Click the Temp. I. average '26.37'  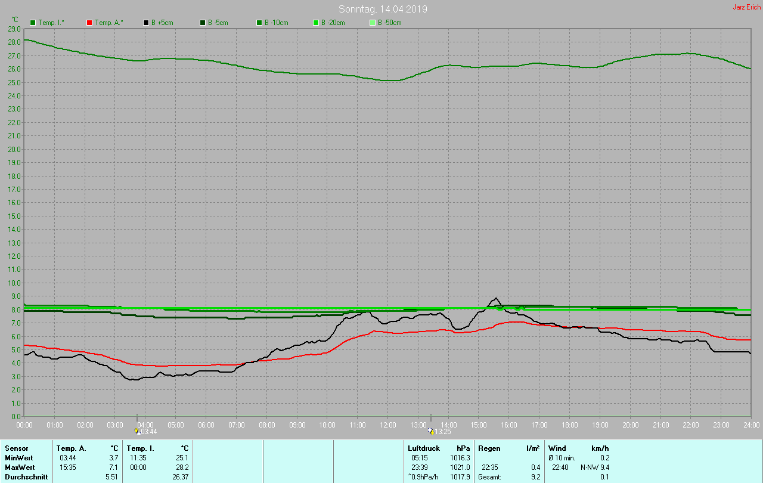181,477
